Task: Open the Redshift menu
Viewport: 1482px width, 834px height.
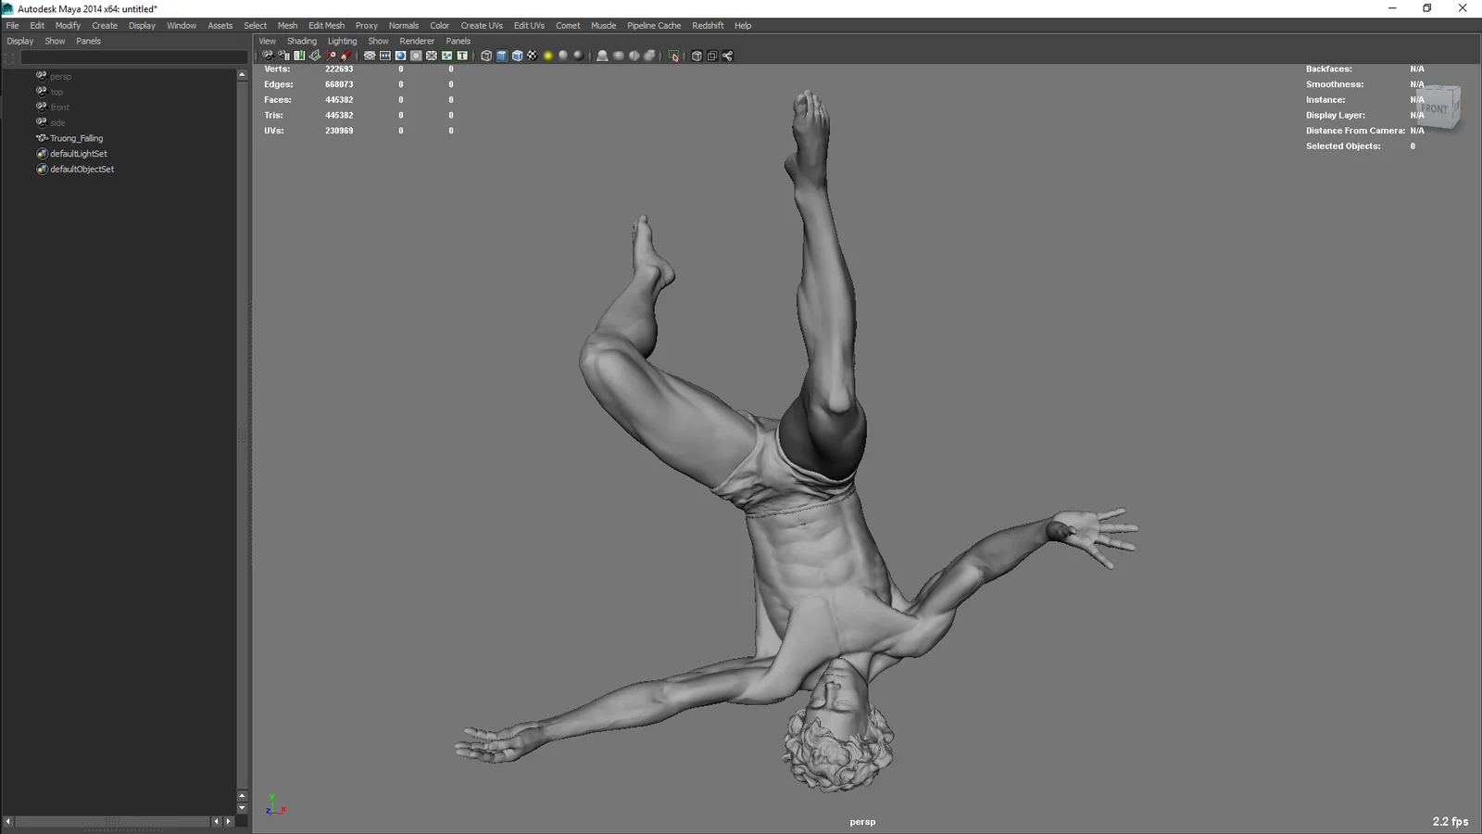Action: click(708, 25)
